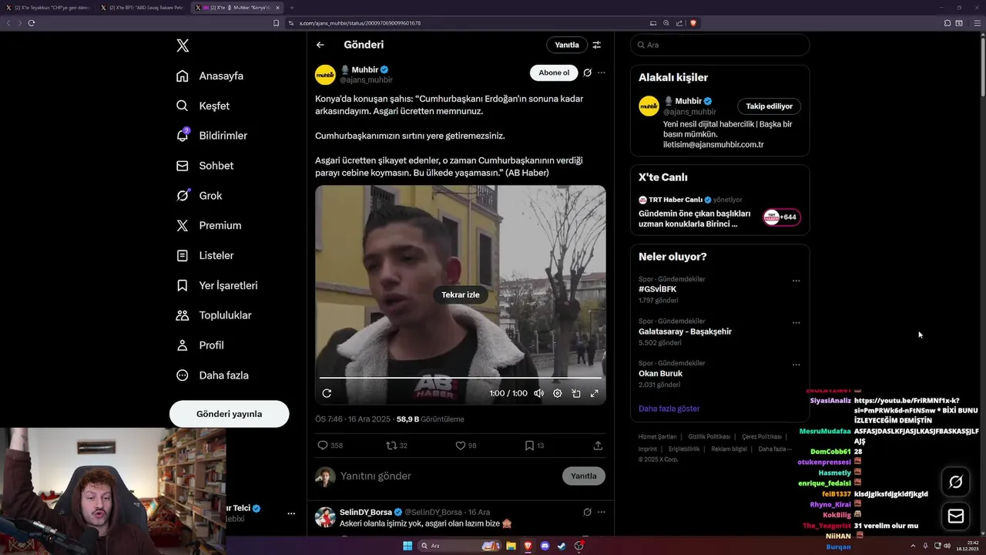The width and height of the screenshot is (986, 555).
Task: Open Galatasaray - Başakşehir trend
Action: click(x=685, y=331)
